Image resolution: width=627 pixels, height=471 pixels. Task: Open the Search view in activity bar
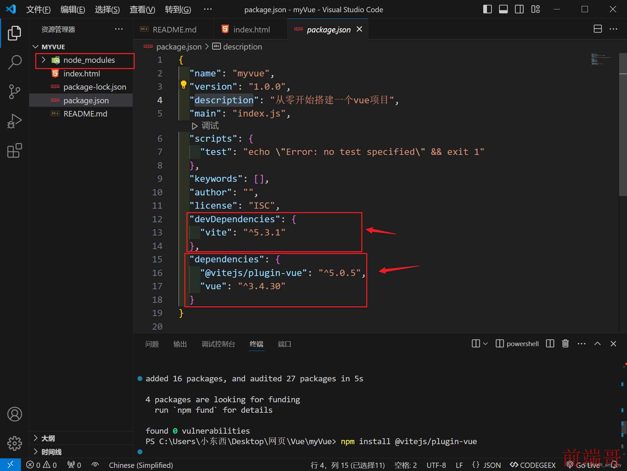pos(14,62)
